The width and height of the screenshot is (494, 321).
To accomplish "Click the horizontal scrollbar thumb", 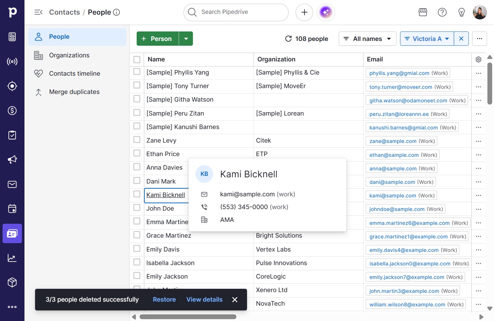I will click(x=188, y=317).
